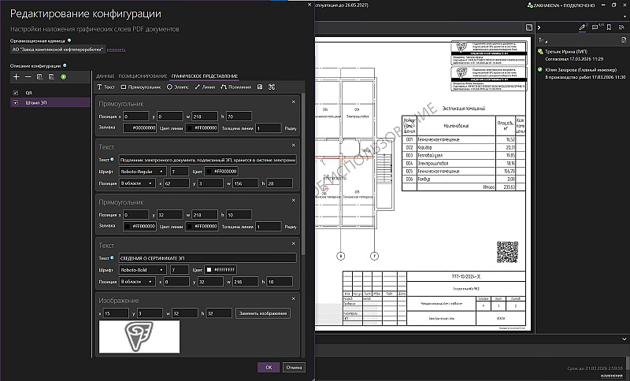This screenshot has width=630, height=381.
Task: Click the plus icon to add configuration
Action: (17, 76)
